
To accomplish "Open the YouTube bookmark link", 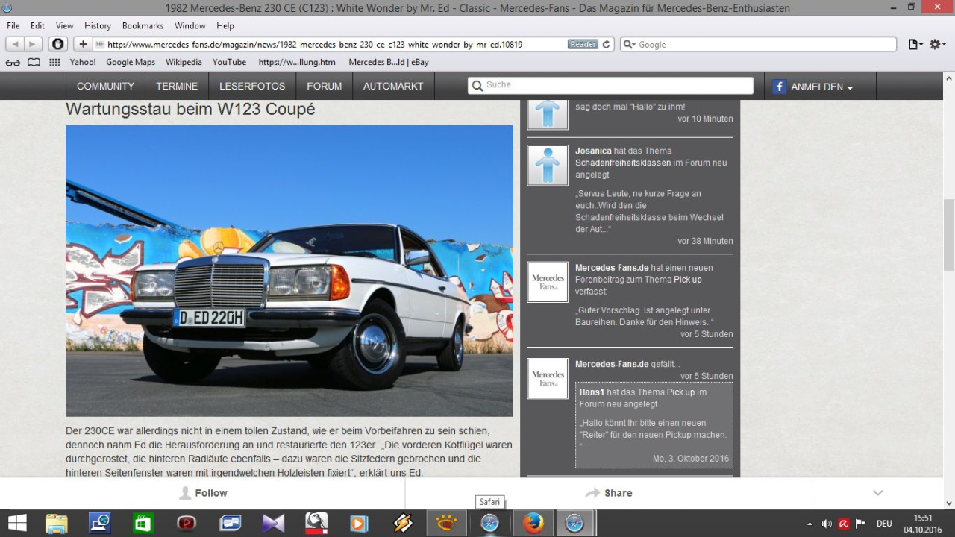I will [229, 63].
